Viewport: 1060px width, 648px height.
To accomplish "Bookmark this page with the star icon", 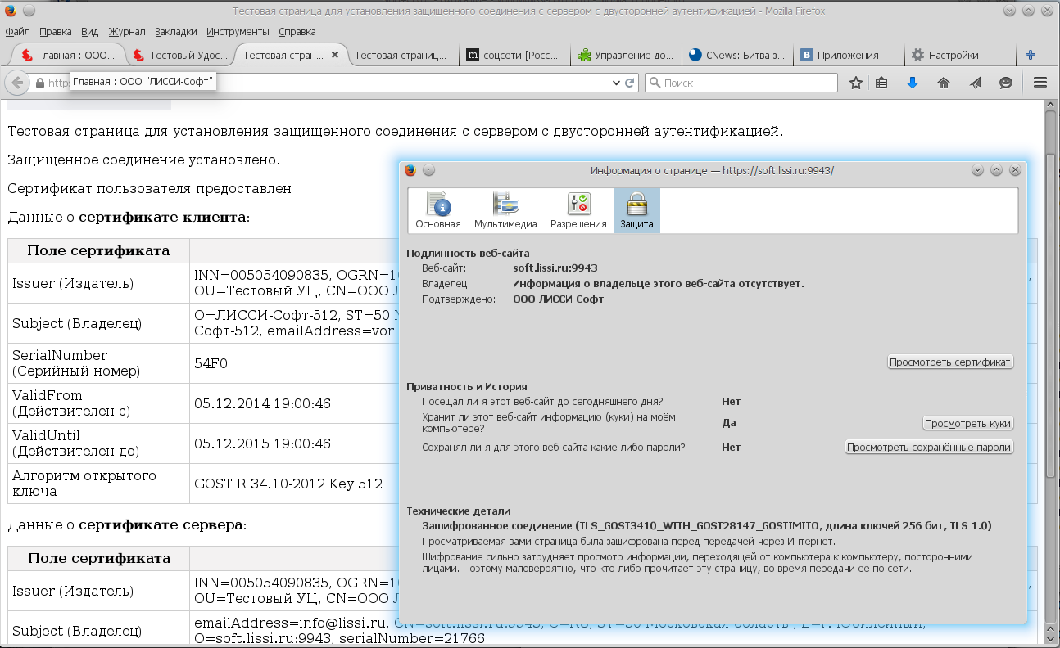I will click(x=856, y=83).
